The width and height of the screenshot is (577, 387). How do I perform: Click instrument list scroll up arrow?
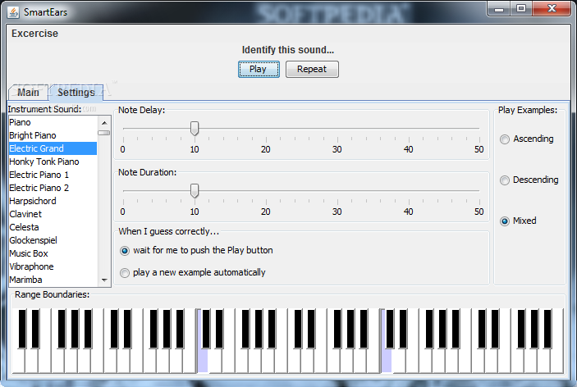pyautogui.click(x=104, y=123)
